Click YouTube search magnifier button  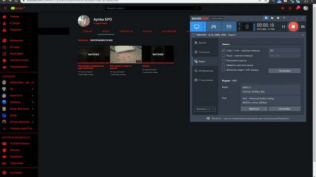click(197, 8)
